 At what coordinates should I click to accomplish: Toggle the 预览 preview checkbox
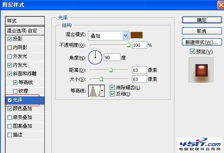pyautogui.click(x=192, y=51)
